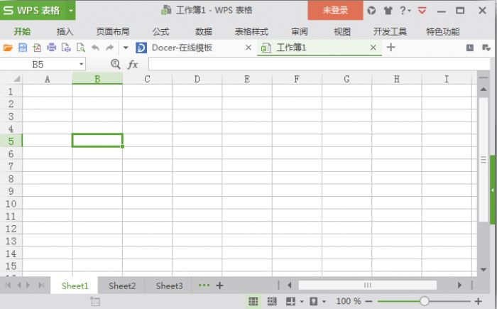Switch to page break preview icon

[x=272, y=301]
